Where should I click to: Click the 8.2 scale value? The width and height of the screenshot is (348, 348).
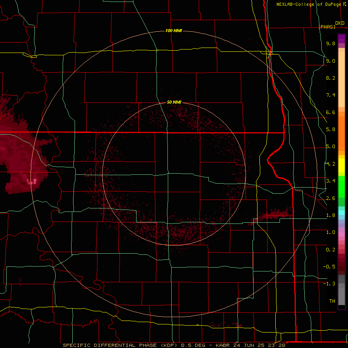point(331,78)
